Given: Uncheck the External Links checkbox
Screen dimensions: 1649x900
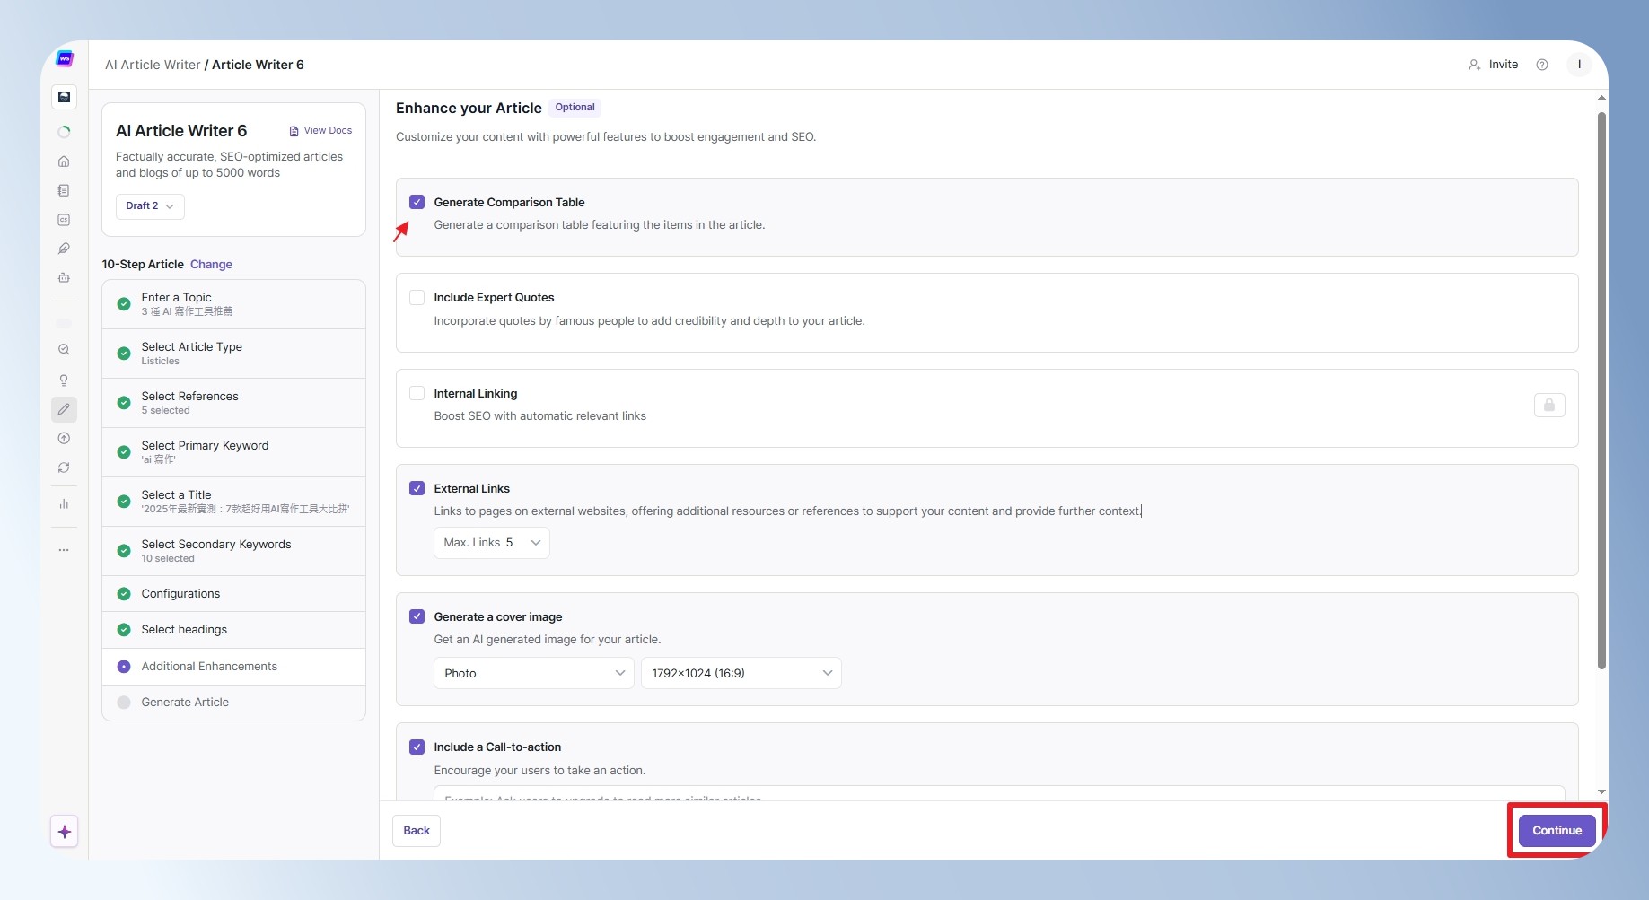Looking at the screenshot, I should pos(417,488).
